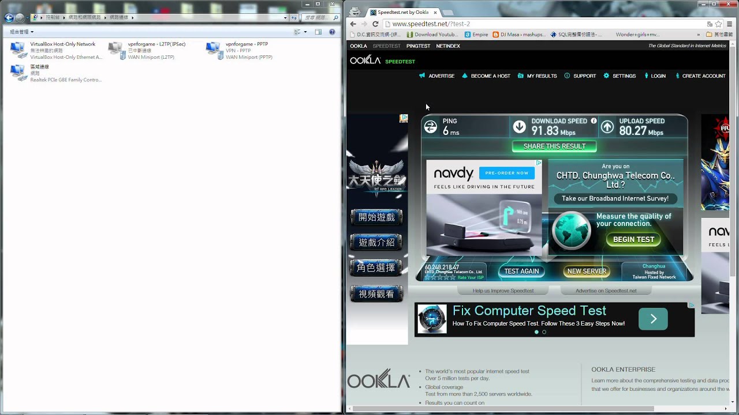Click the download speed info icon
The width and height of the screenshot is (739, 415).
(594, 121)
